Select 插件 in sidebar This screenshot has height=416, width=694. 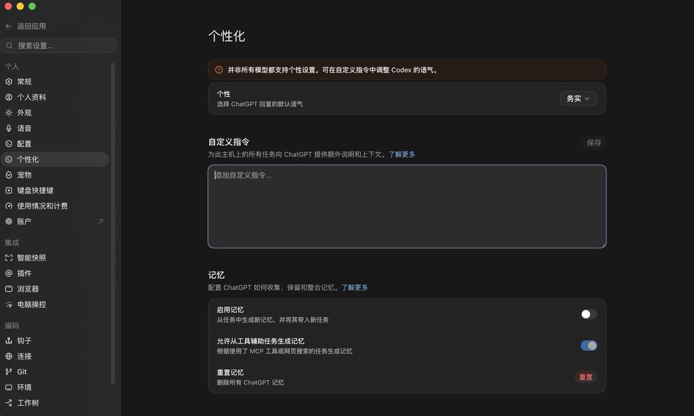click(x=54, y=273)
